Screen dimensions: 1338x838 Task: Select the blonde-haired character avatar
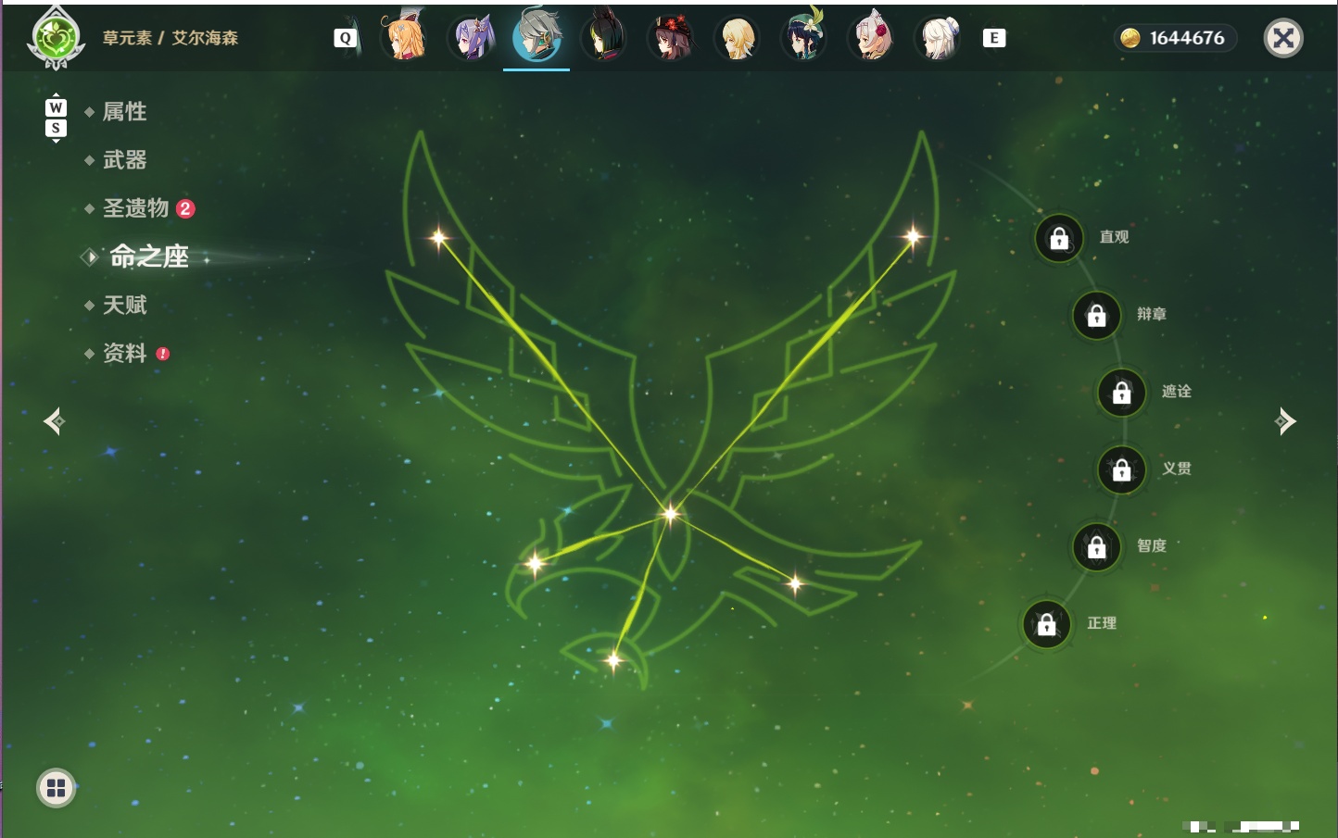[x=737, y=38]
